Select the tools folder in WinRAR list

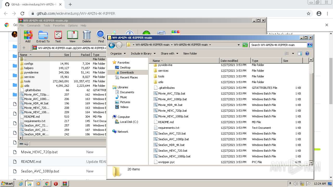point(27,81)
